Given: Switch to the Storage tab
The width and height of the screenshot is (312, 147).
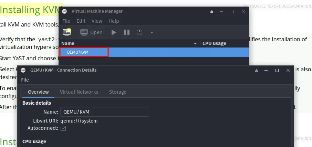Looking at the screenshot, I should (x=117, y=92).
